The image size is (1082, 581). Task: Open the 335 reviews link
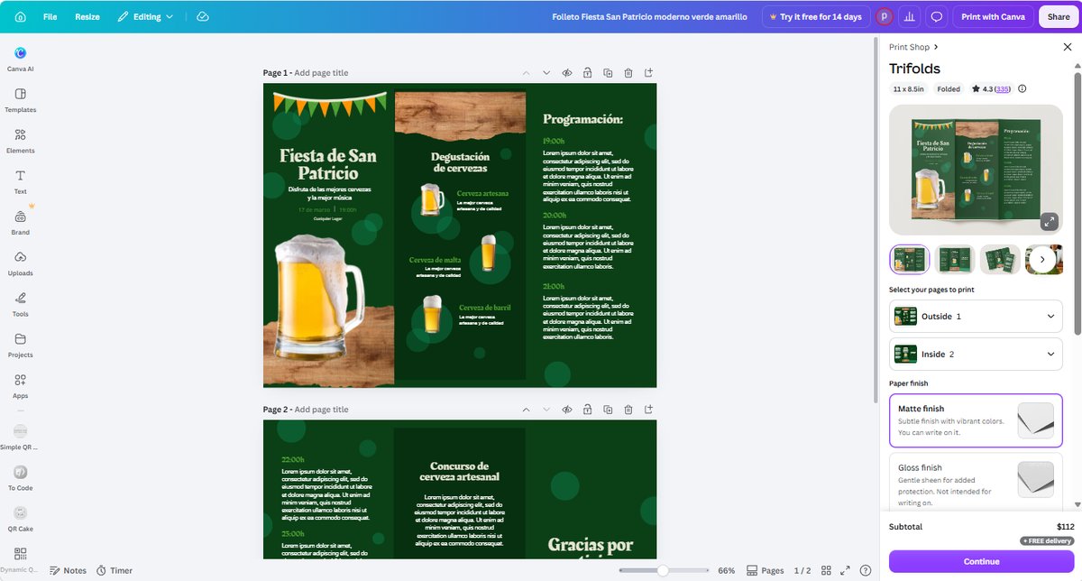pyautogui.click(x=1003, y=89)
